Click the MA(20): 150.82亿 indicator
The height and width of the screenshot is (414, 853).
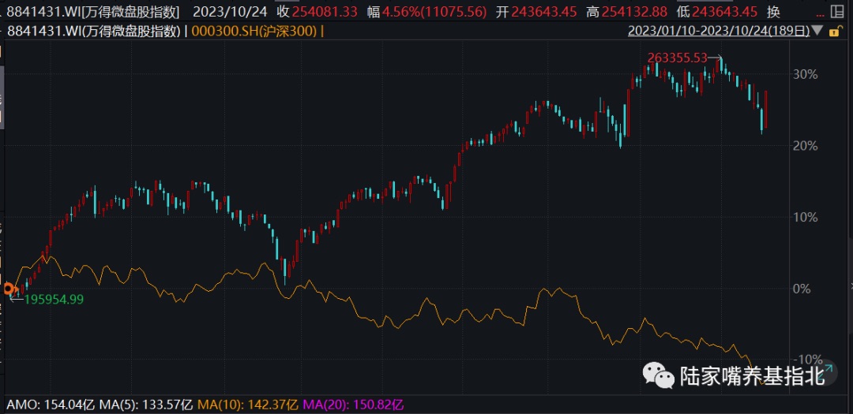(x=353, y=405)
